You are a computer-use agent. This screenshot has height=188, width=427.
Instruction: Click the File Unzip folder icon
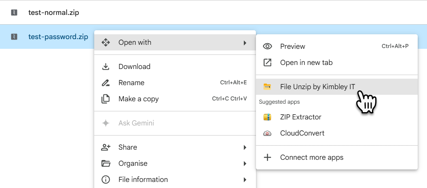tap(267, 87)
